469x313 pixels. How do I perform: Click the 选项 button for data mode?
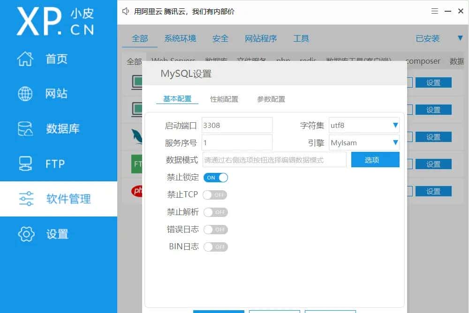(x=375, y=160)
